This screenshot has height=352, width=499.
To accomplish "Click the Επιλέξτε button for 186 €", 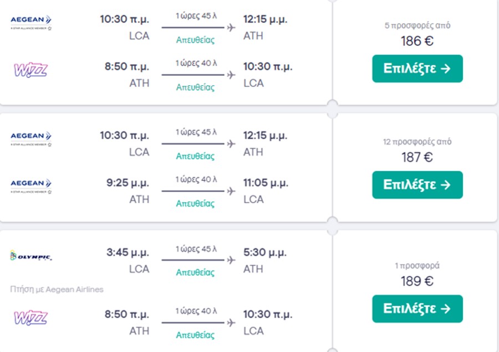I will click(417, 69).
